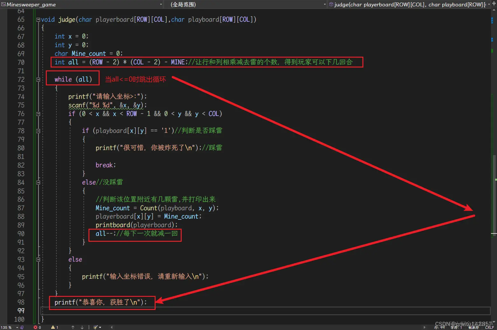
Task: Click the scanf call on line 75
Action: [108, 105]
